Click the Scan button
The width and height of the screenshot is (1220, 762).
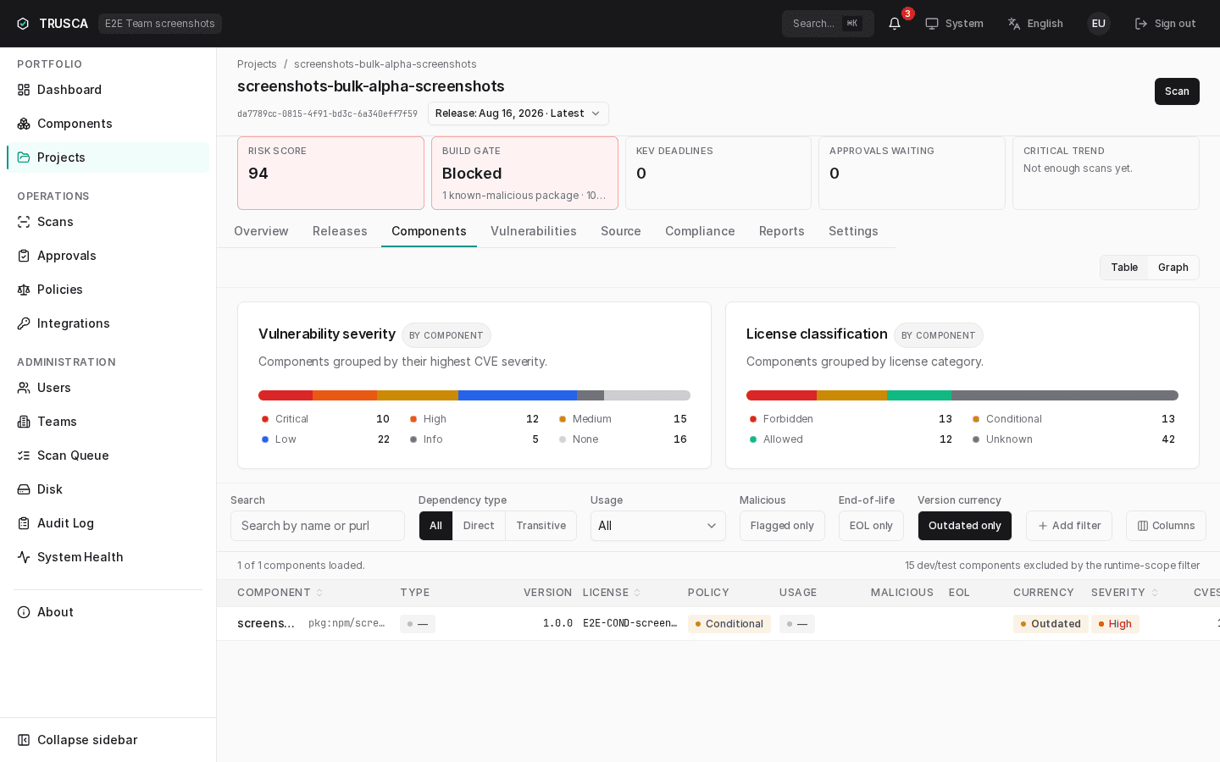(x=1177, y=91)
